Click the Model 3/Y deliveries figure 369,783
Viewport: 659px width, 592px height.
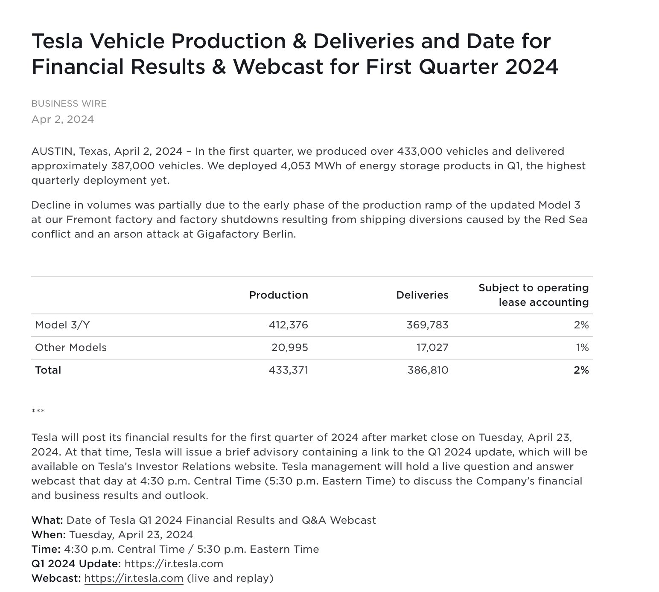coord(427,325)
